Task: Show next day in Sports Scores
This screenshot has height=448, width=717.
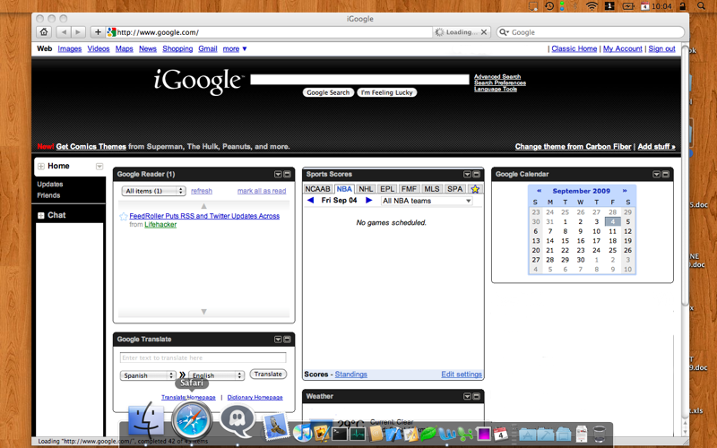Action: (x=368, y=200)
